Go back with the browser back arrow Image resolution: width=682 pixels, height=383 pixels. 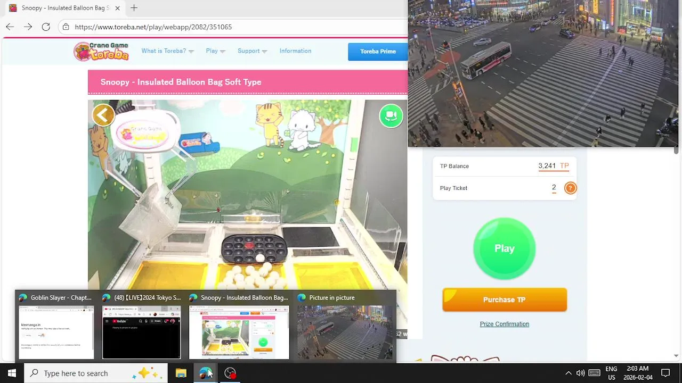tap(10, 27)
